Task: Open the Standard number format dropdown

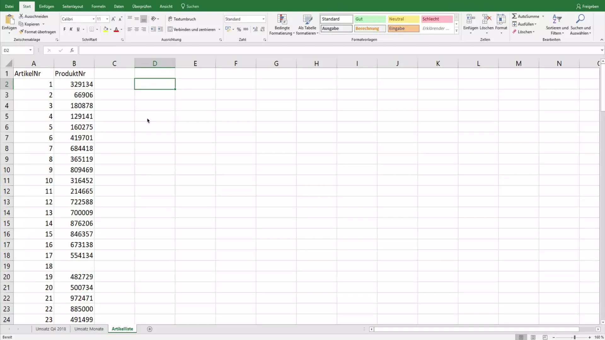Action: coord(263,19)
